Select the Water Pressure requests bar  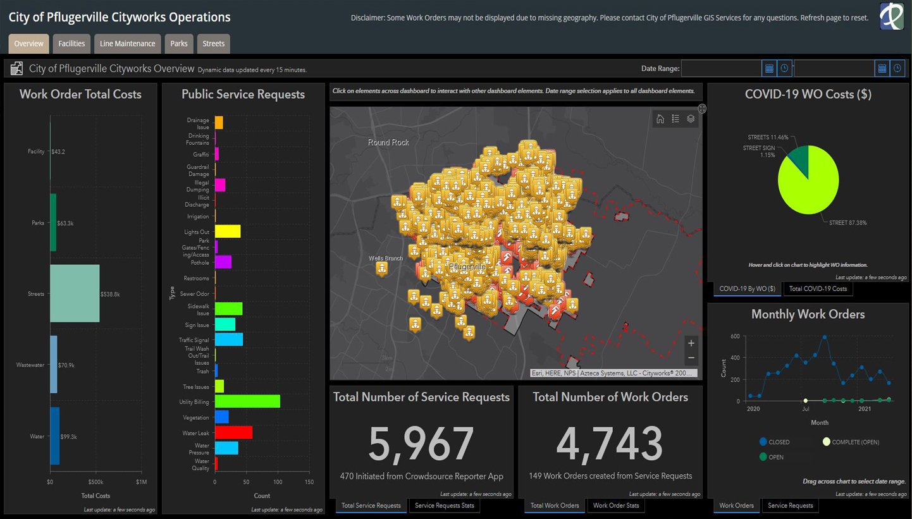point(226,448)
